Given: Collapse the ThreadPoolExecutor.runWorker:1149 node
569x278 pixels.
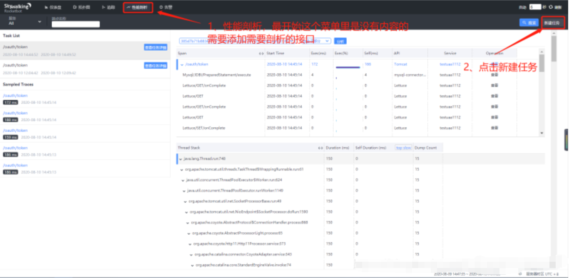Looking at the screenshot, I should 184,191.
